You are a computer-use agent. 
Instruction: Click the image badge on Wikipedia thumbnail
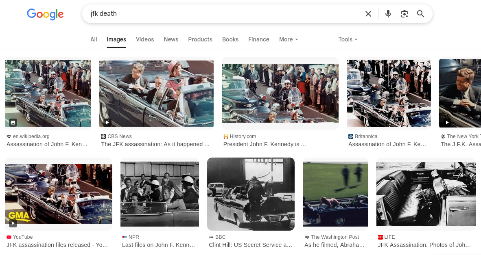pos(13,123)
